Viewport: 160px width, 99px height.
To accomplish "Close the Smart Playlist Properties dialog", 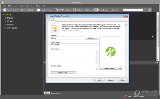I will 126,16.
